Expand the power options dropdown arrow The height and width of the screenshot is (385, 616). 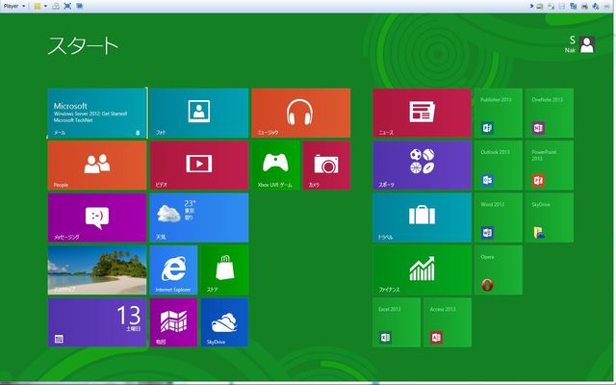pyautogui.click(x=45, y=6)
